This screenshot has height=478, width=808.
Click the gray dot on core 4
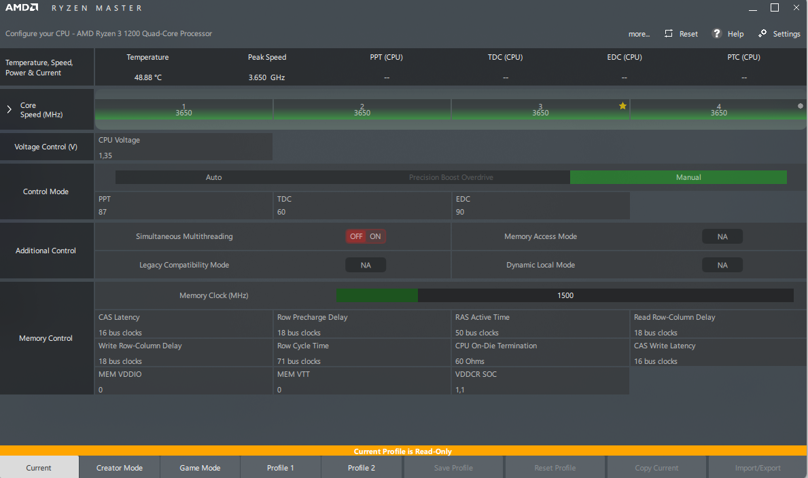[x=801, y=106]
